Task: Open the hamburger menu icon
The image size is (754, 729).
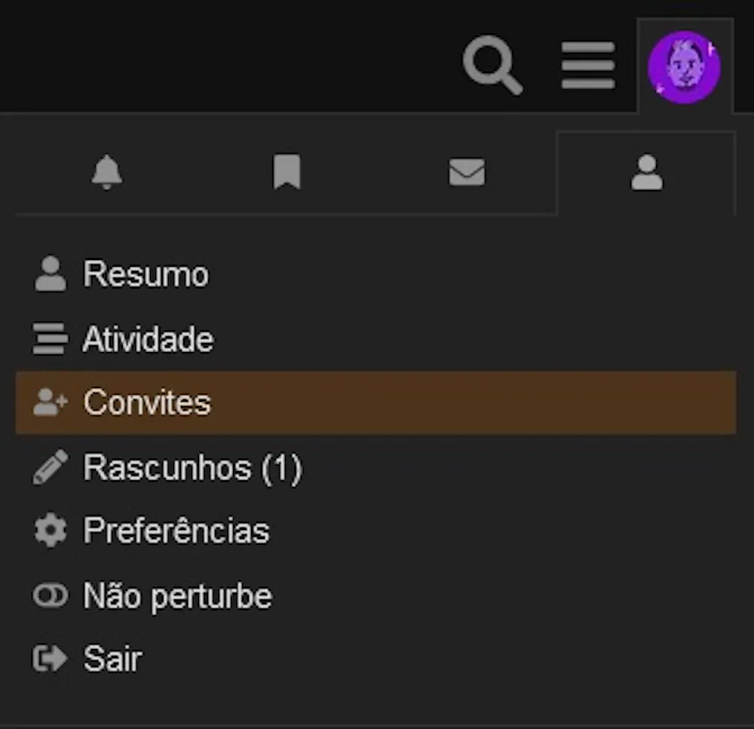Action: tap(588, 66)
